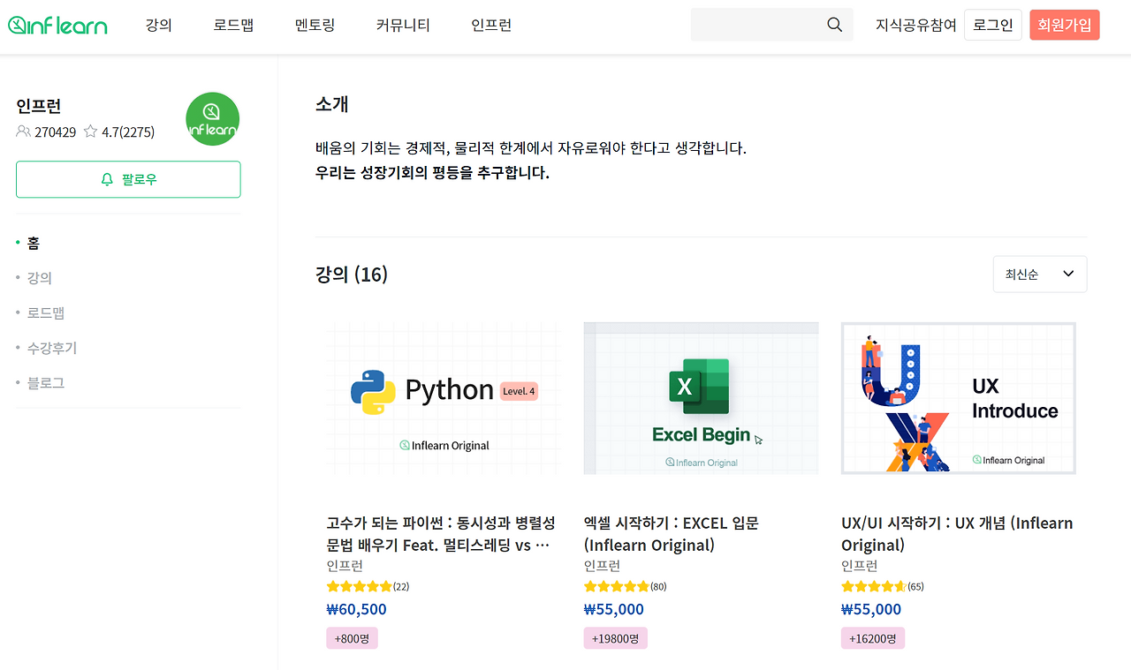The width and height of the screenshot is (1131, 670).
Task: Click the search input field in the header
Action: click(x=760, y=25)
